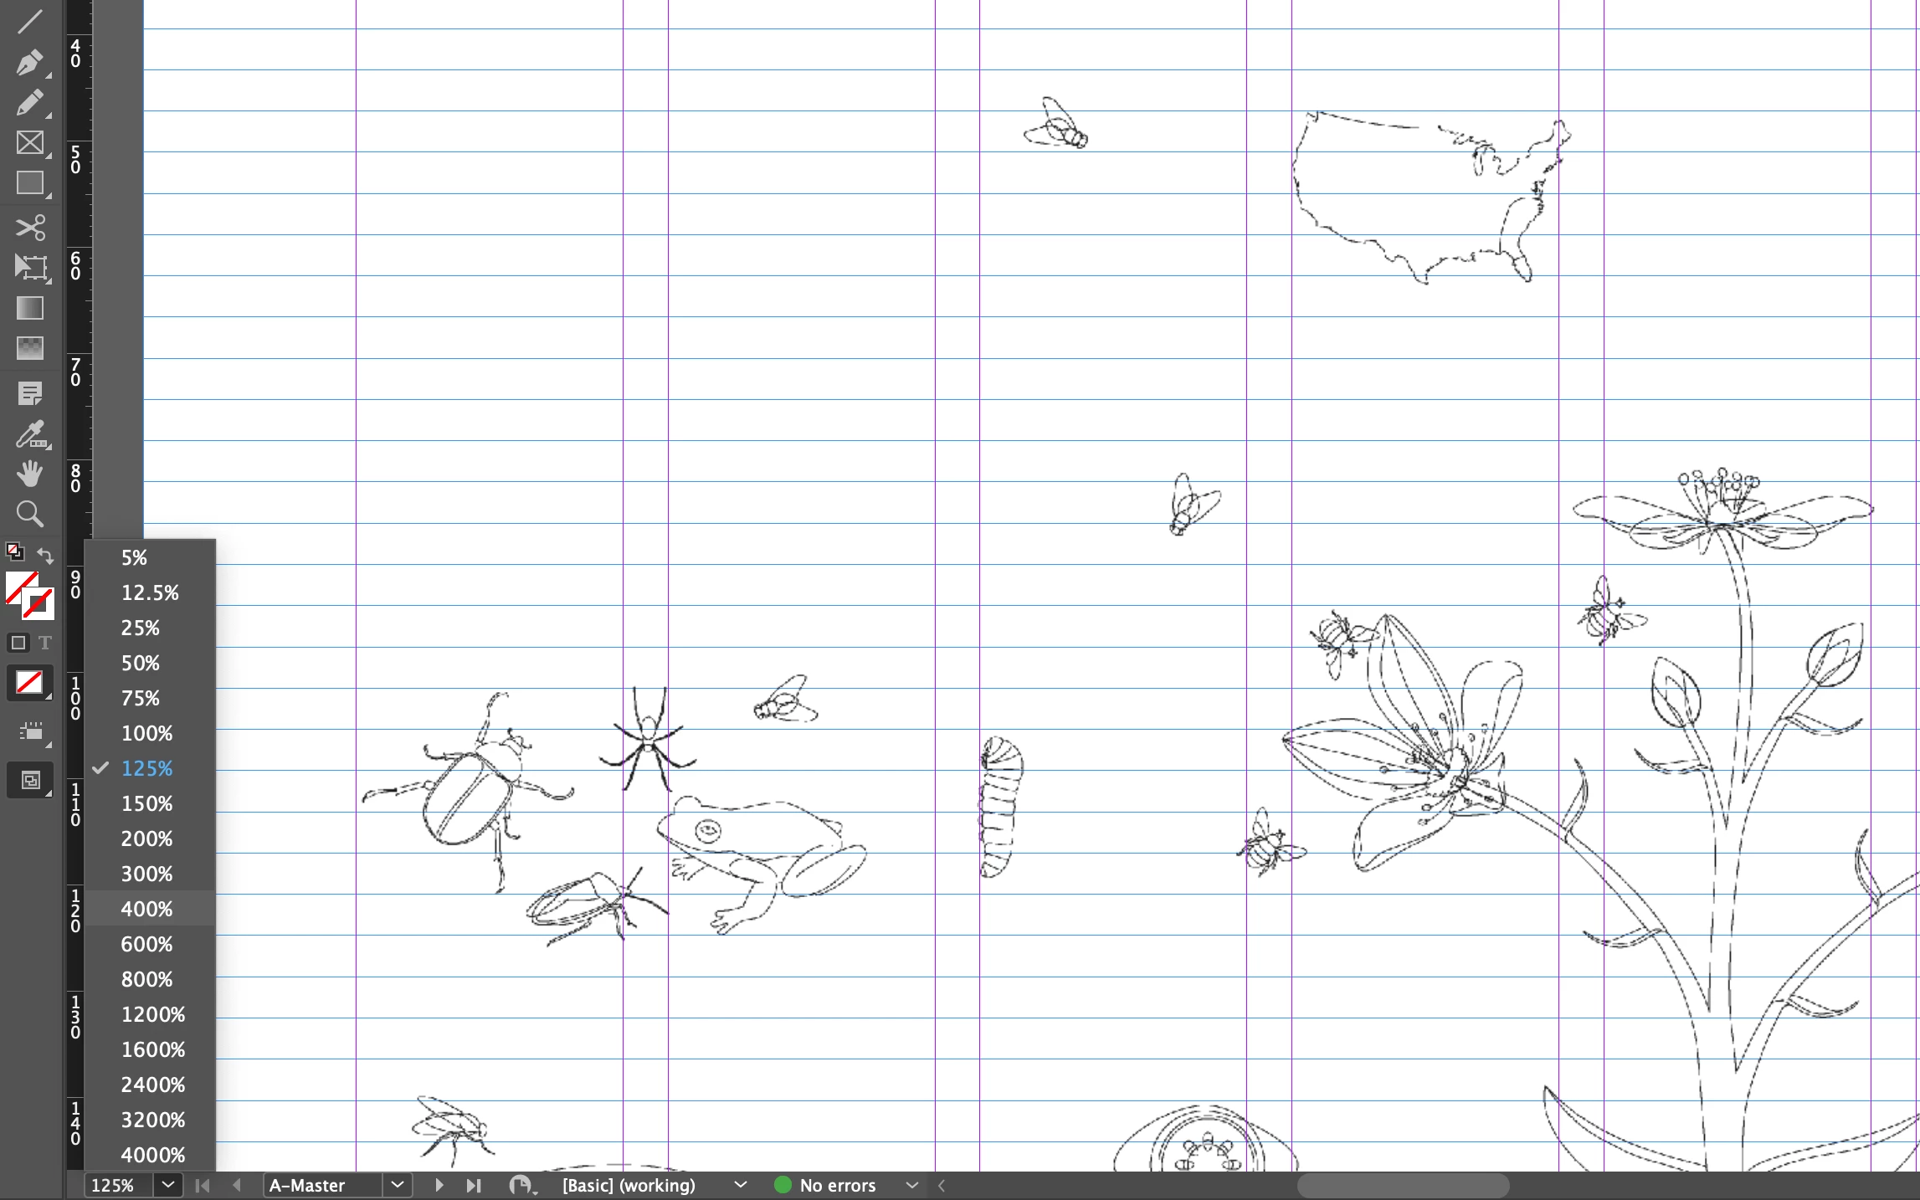Click the horizontal scrollbar thumb
Viewport: 1920px width, 1200px height.
point(1403,1185)
